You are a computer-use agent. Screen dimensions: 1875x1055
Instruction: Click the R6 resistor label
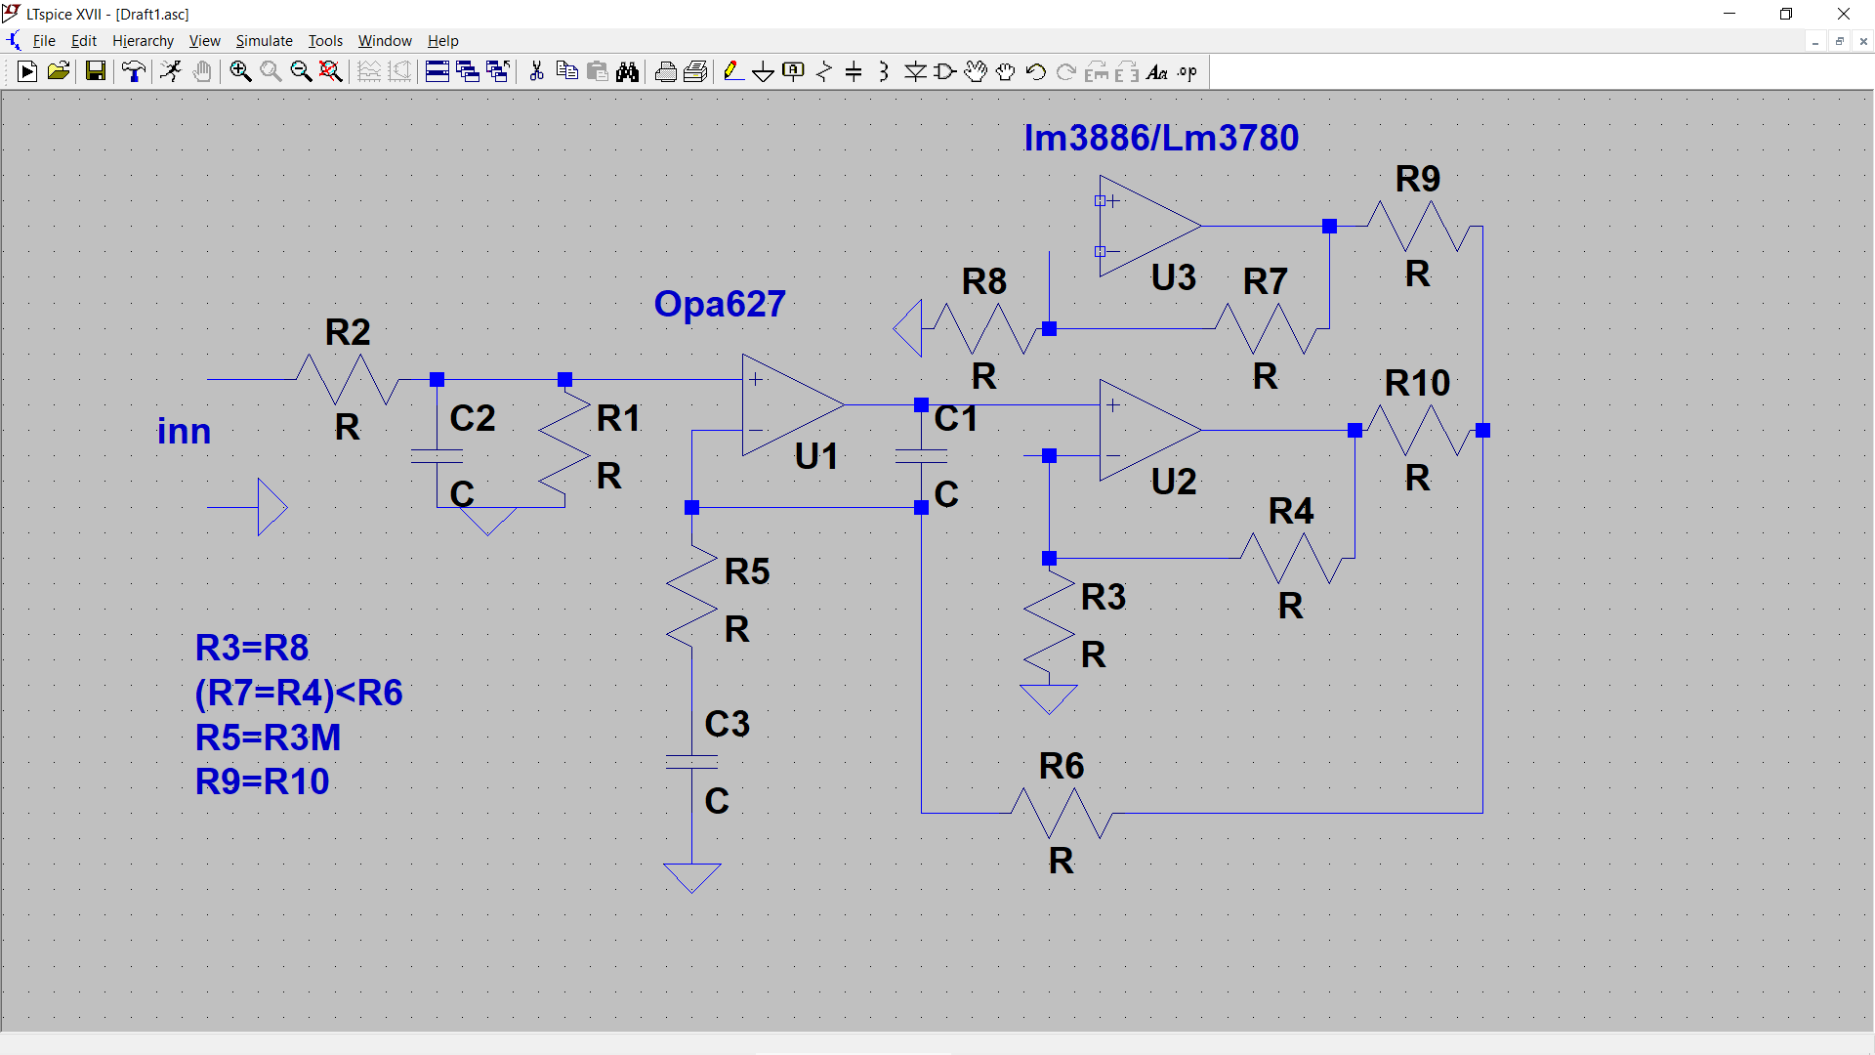point(1062,766)
